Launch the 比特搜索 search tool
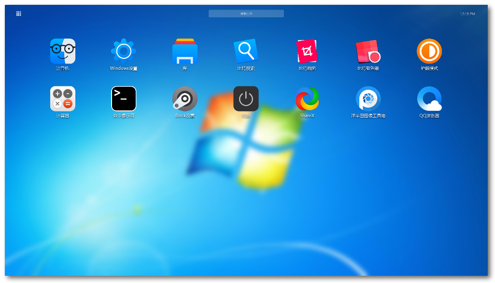The height and width of the screenshot is (283, 495). pos(246,51)
